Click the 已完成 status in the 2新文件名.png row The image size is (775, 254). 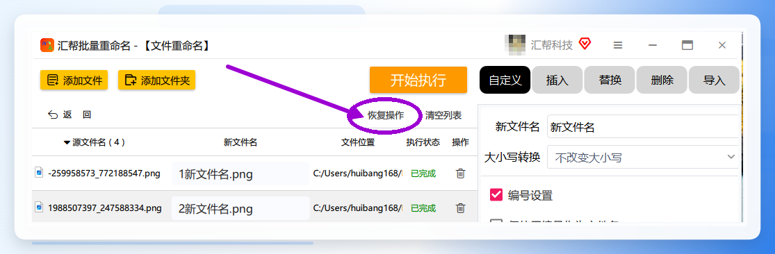point(423,208)
